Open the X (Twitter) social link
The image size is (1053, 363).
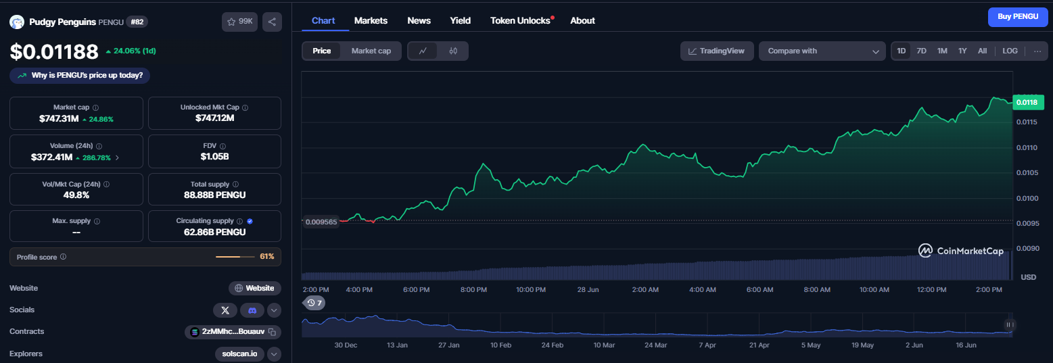pos(225,310)
